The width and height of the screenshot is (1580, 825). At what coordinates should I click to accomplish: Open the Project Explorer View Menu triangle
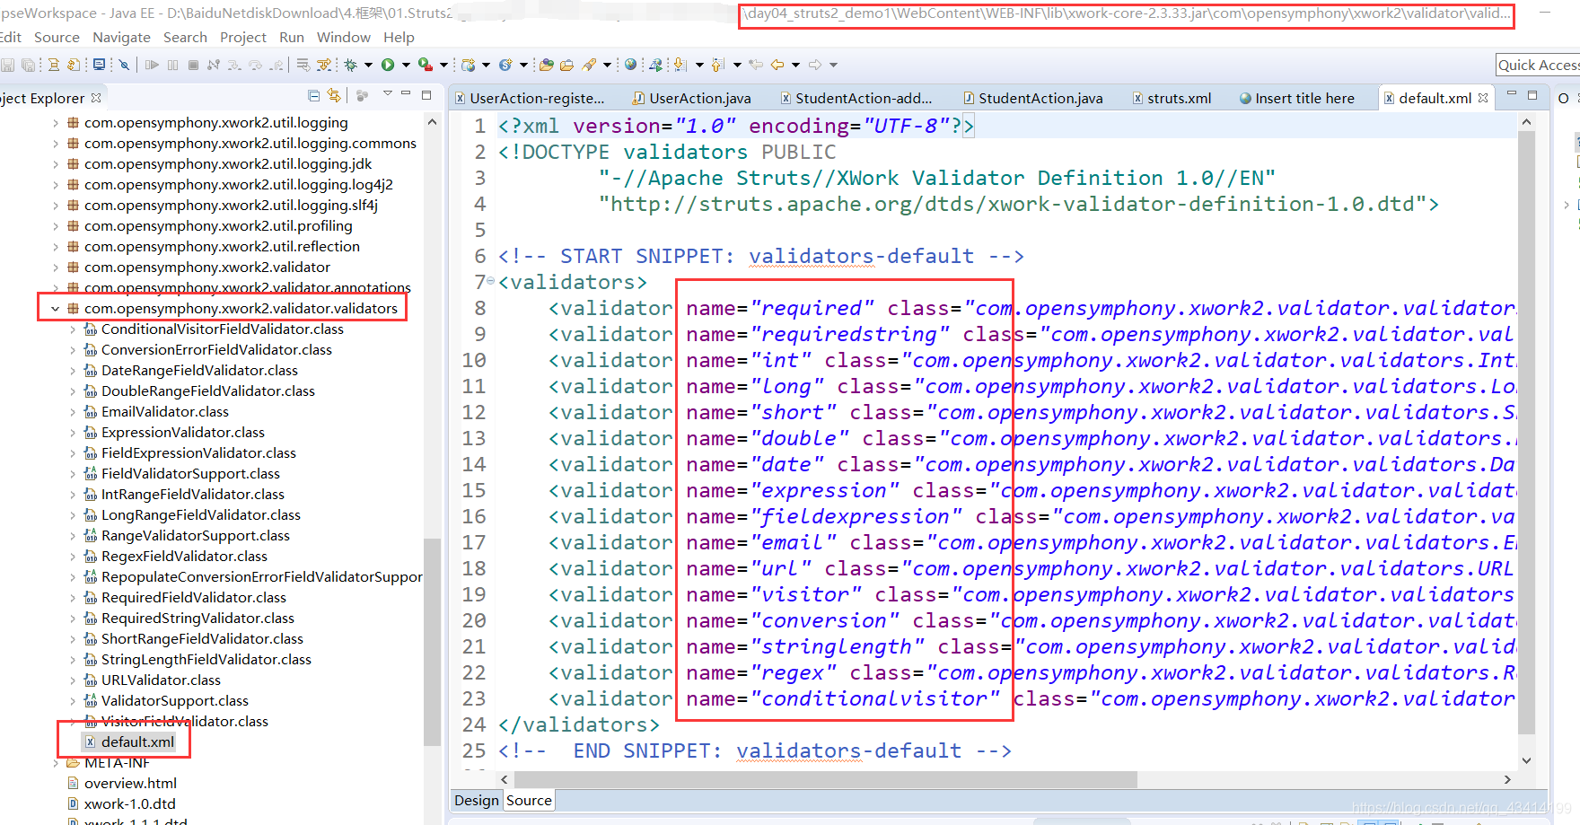388,93
